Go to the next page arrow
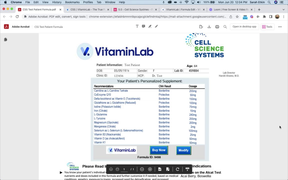This screenshot has width=288, height=180. tap(117, 169)
